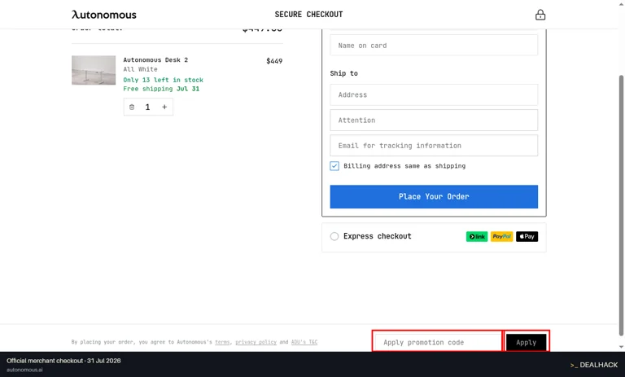This screenshot has width=625, height=377.
Task: Click the 'Ship to' label
Action: click(x=343, y=73)
